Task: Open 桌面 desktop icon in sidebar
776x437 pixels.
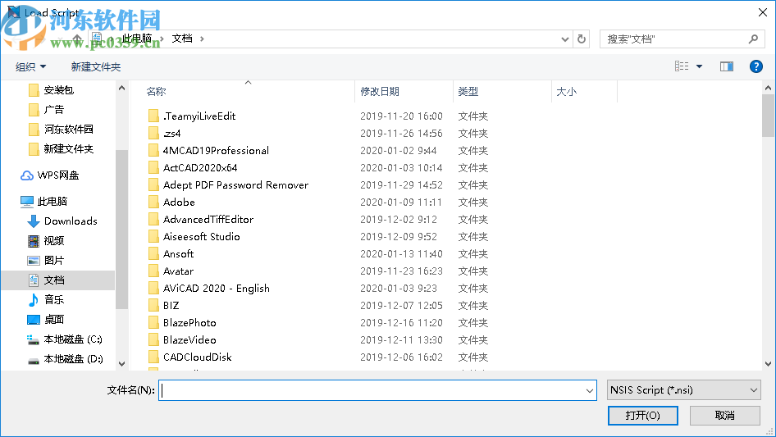Action: coord(33,319)
